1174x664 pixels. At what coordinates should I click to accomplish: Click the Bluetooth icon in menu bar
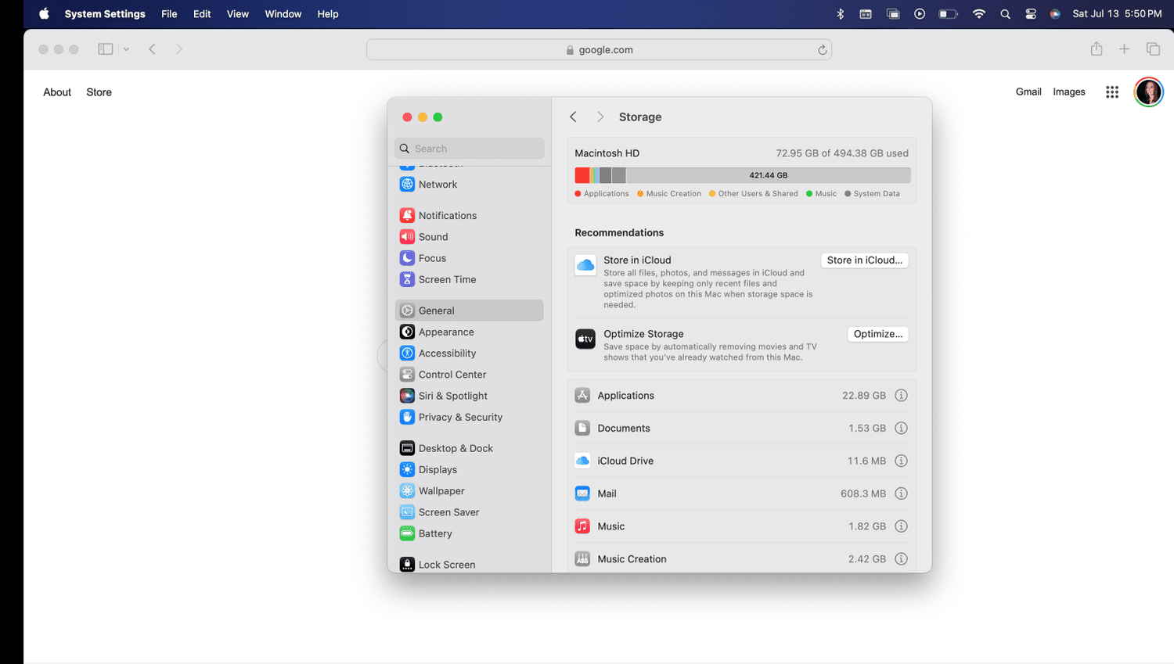[840, 14]
